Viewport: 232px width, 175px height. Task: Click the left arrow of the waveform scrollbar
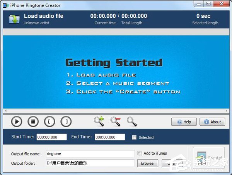pos(6,111)
